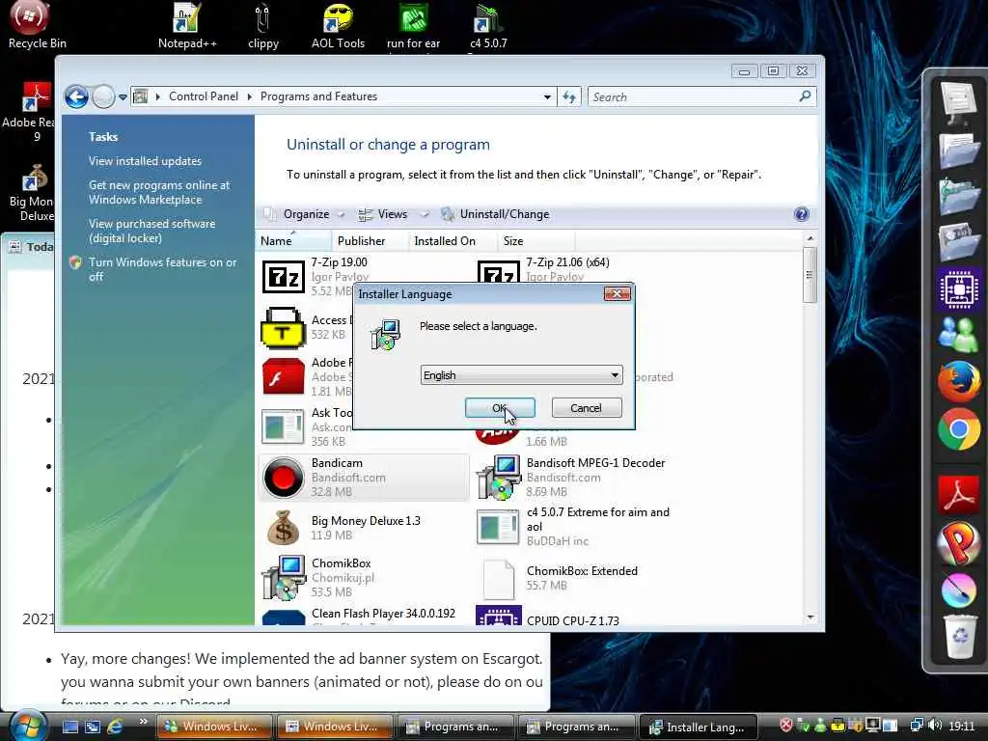Select Control Panel in breadcrumb
This screenshot has height=741, width=988.
click(x=204, y=96)
